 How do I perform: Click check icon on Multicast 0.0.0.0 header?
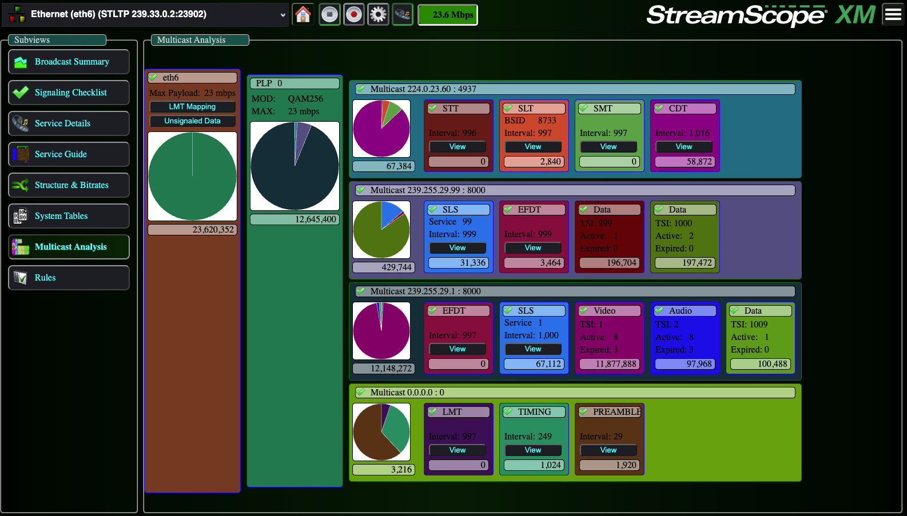361,392
